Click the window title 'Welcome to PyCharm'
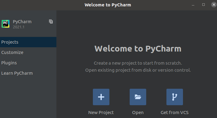 pyautogui.click(x=108, y=5)
